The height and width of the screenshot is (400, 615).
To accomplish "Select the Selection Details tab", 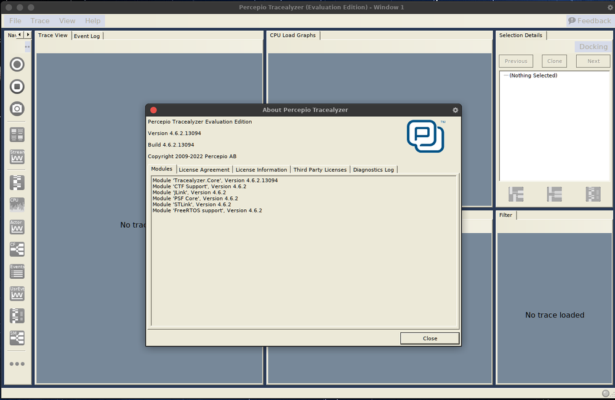I will [520, 35].
